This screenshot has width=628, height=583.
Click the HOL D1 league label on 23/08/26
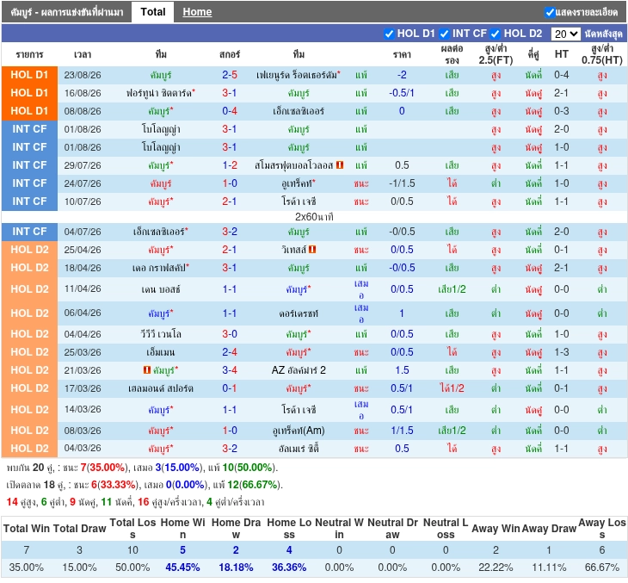[x=29, y=75]
